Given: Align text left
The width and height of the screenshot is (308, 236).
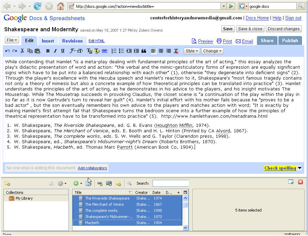Looking at the screenshot, I should coord(153,51).
